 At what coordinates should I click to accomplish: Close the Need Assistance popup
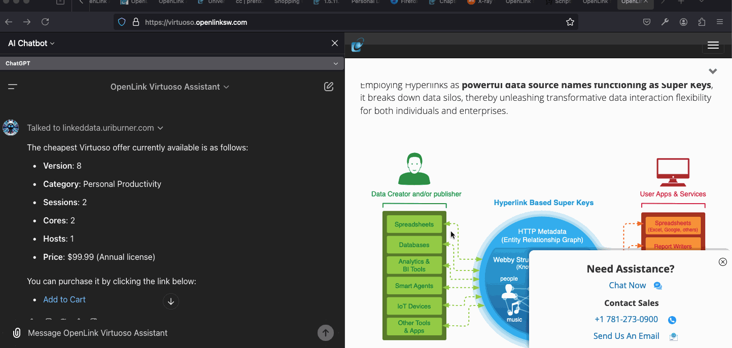pyautogui.click(x=723, y=262)
